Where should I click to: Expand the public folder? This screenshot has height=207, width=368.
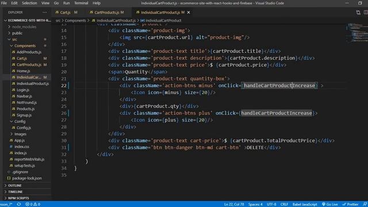coord(17,33)
